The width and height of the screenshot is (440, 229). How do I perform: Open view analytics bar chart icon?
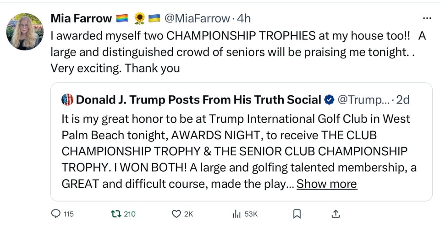coord(237,214)
